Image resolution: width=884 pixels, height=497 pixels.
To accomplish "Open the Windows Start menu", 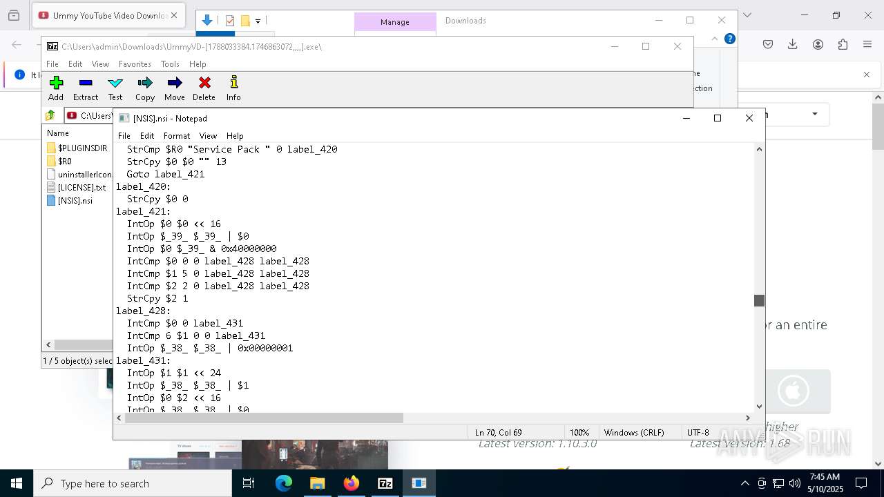I will point(17,483).
